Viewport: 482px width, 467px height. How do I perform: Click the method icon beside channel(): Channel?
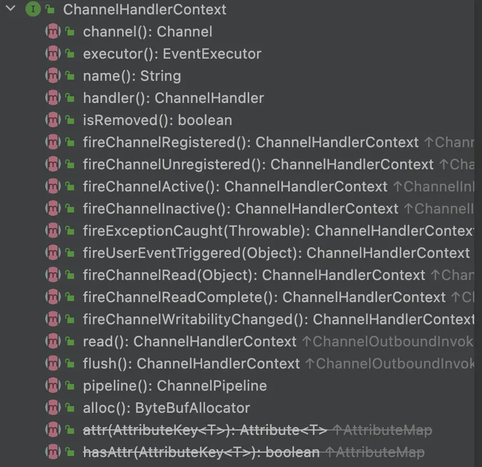[53, 32]
